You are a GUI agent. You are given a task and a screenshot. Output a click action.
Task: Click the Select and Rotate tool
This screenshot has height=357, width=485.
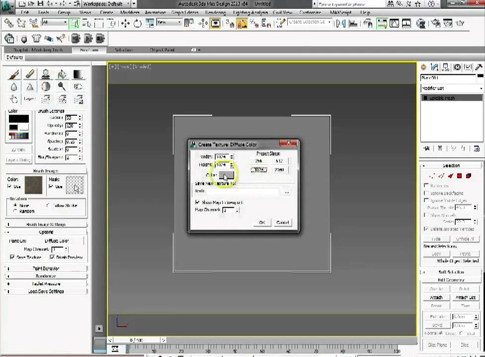[137, 23]
